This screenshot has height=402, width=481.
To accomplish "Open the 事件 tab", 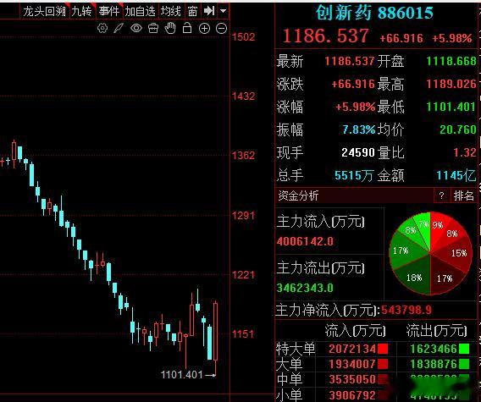I will point(109,12).
